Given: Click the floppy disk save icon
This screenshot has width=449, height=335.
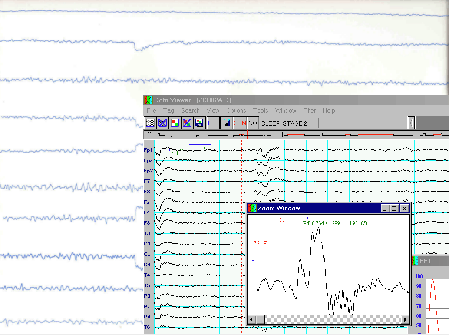Looking at the screenshot, I should (199, 123).
